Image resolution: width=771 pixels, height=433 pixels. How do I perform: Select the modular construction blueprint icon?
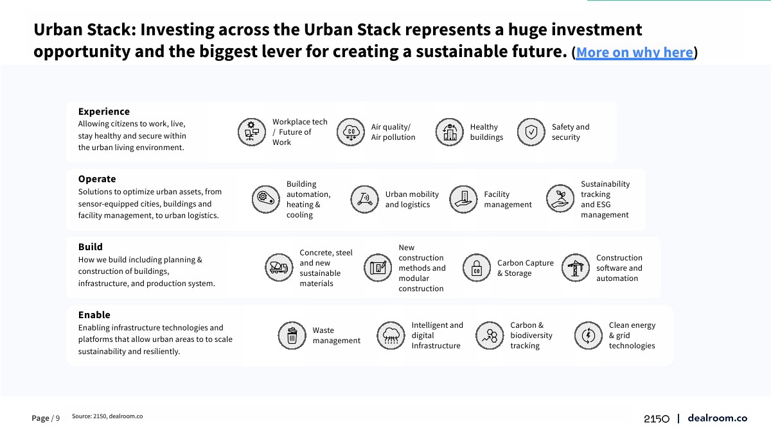click(378, 267)
